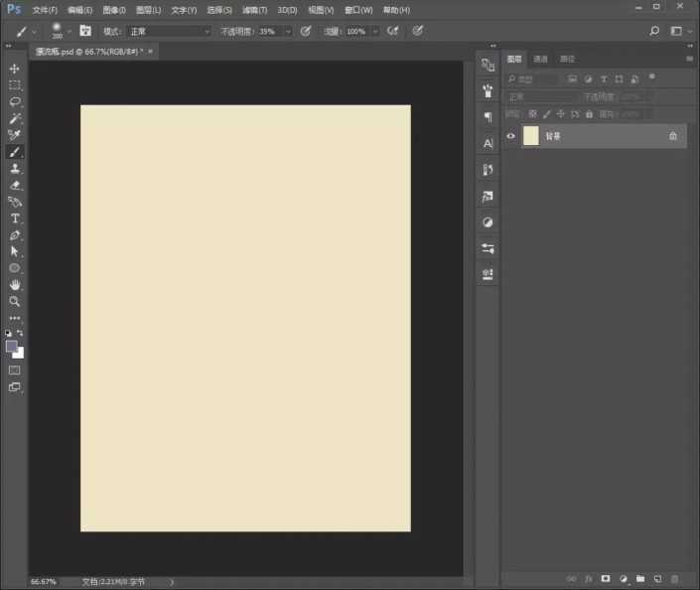700x590 pixels.
Task: Click the 背景 layer thumbnail
Action: (531, 136)
